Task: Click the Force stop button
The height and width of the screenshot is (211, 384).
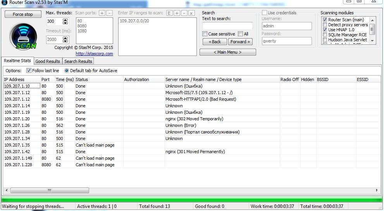Action: tap(23, 14)
